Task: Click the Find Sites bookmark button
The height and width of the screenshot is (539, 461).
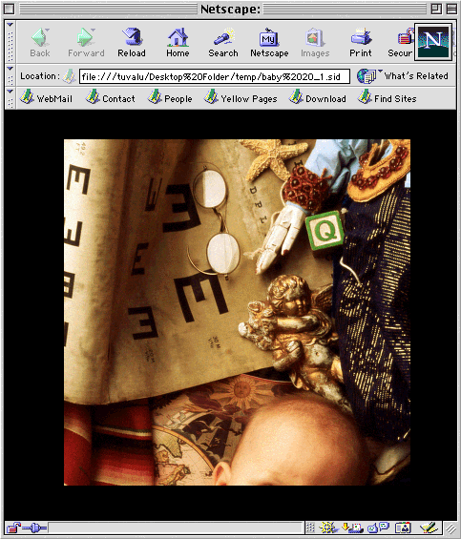Action: click(387, 98)
